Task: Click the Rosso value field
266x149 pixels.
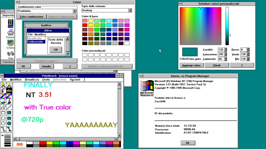Action: pyautogui.click(x=244, y=50)
